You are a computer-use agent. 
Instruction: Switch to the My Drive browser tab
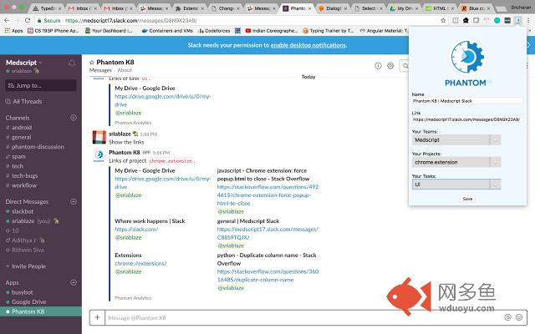(404, 8)
